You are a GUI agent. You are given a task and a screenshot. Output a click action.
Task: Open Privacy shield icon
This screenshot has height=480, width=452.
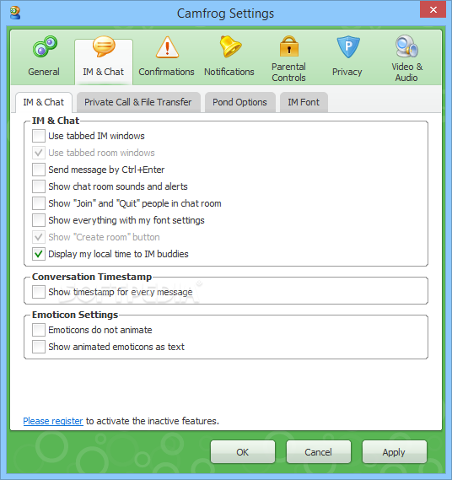348,47
